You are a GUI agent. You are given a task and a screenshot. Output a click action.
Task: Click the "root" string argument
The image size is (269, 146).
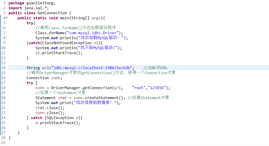pyautogui.click(x=139, y=88)
